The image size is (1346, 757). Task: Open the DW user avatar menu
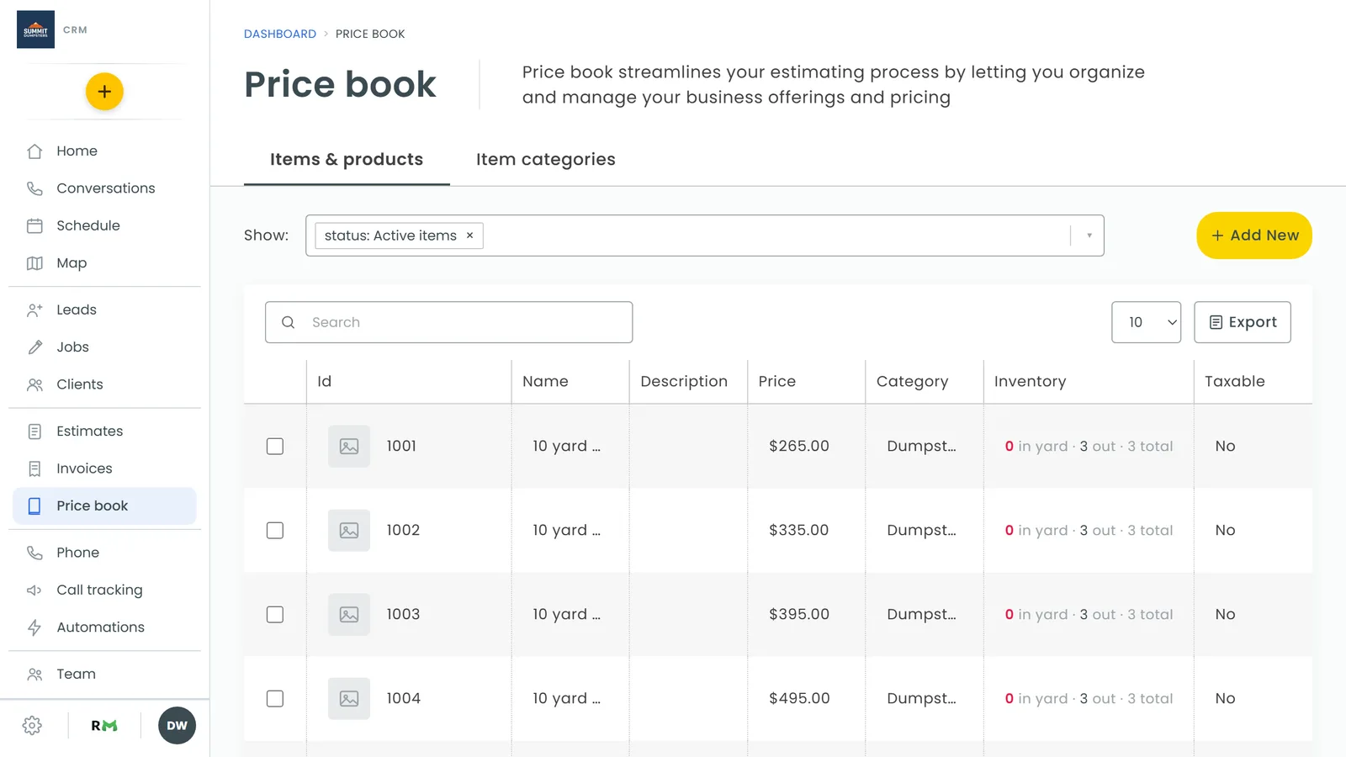tap(177, 726)
